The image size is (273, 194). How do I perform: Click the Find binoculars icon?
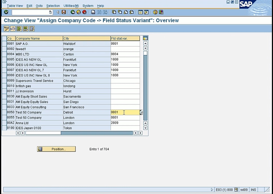99,12
